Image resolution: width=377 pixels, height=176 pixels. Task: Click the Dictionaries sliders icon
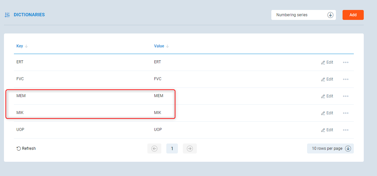[7, 15]
